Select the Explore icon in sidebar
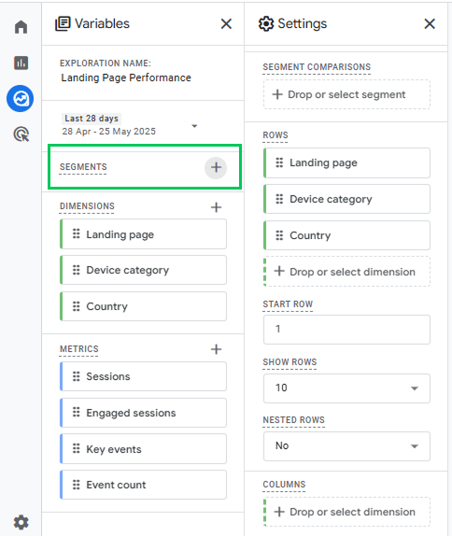This screenshot has width=452, height=536. [21, 99]
